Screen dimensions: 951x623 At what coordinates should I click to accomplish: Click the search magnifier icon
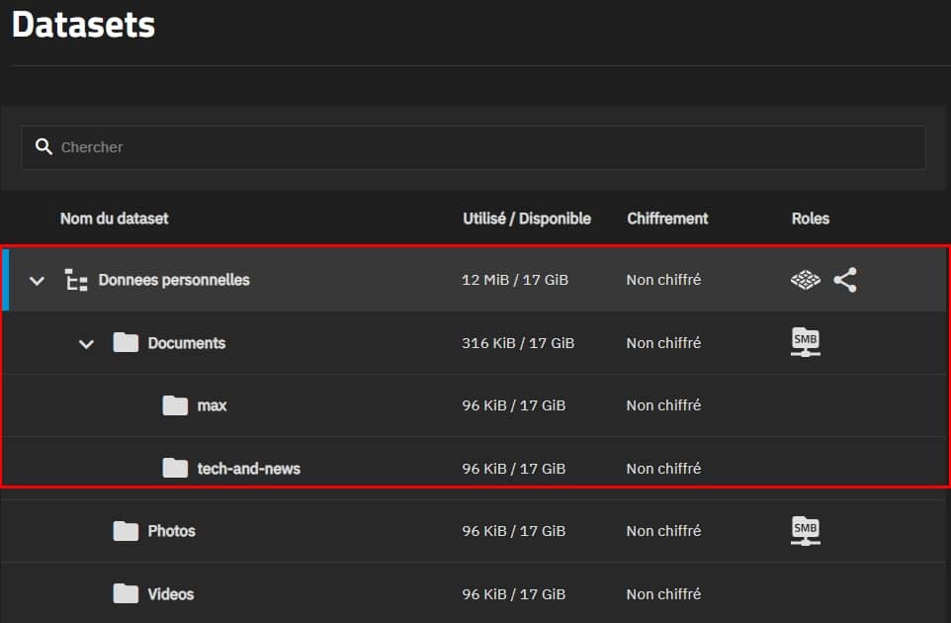43,146
